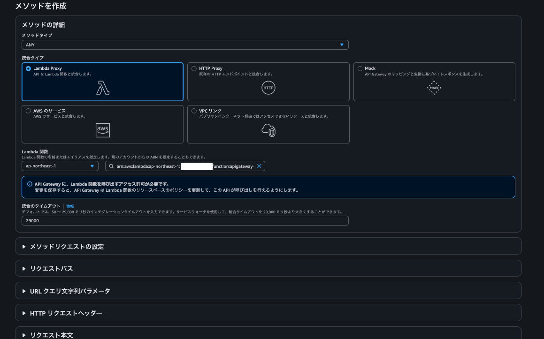Image resolution: width=544 pixels, height=339 pixels.
Task: Click the 'AWS のサービスと統合します。' description
Action: point(60,116)
